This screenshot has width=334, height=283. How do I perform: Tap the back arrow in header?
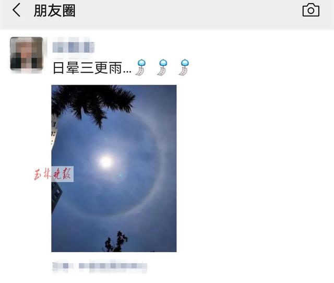point(16,10)
